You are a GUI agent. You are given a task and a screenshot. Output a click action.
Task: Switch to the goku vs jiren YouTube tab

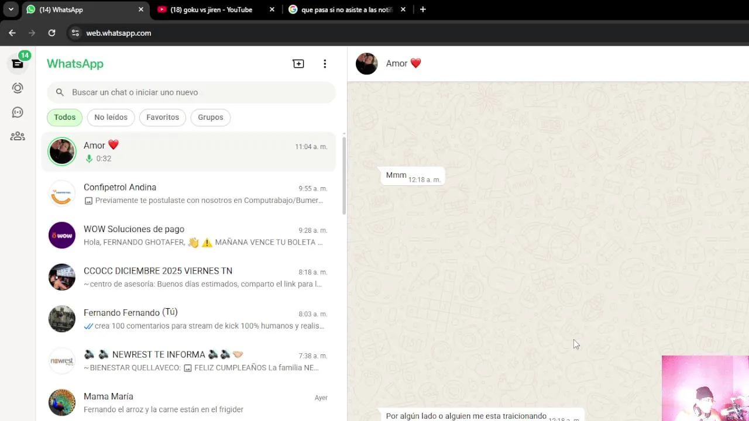click(215, 9)
